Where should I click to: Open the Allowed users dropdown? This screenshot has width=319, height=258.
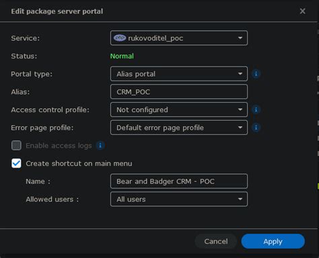coord(179,199)
